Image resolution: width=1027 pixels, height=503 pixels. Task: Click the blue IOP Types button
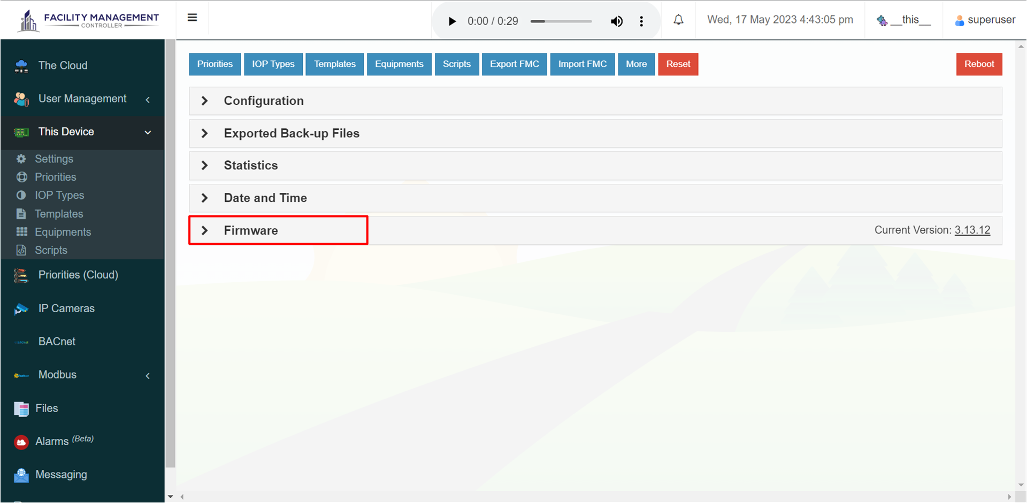[x=273, y=64]
